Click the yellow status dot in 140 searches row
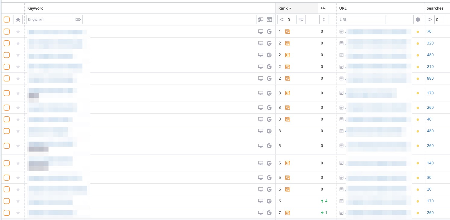This screenshot has height=220, width=450. (417, 163)
